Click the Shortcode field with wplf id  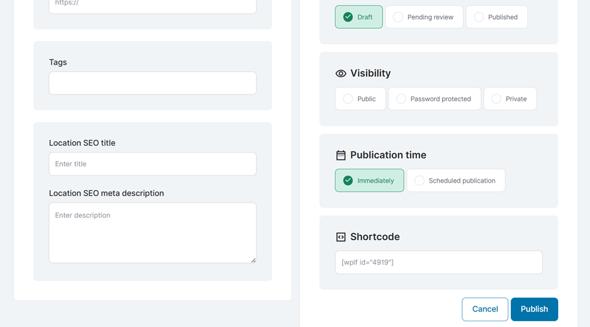coord(439,262)
